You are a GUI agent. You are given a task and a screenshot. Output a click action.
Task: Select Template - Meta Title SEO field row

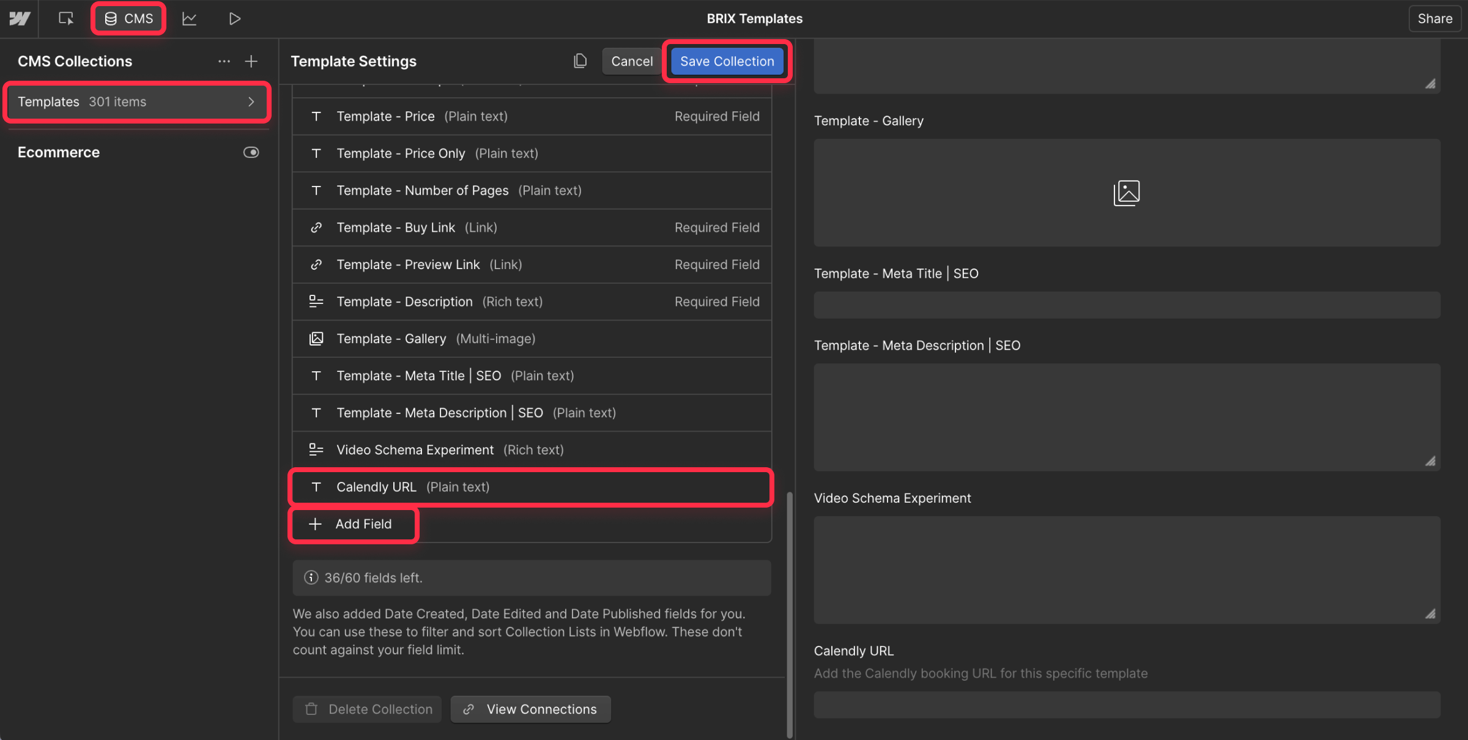pyautogui.click(x=532, y=376)
